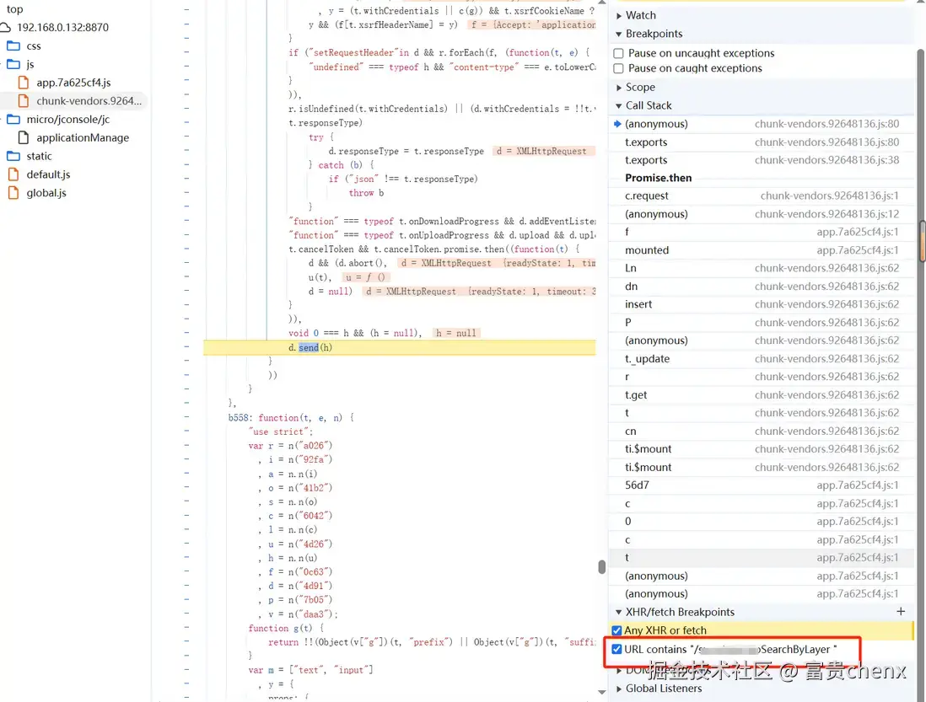Screen dimensions: 926x702
Task: Collapse the Breakpoints section
Action: [619, 34]
